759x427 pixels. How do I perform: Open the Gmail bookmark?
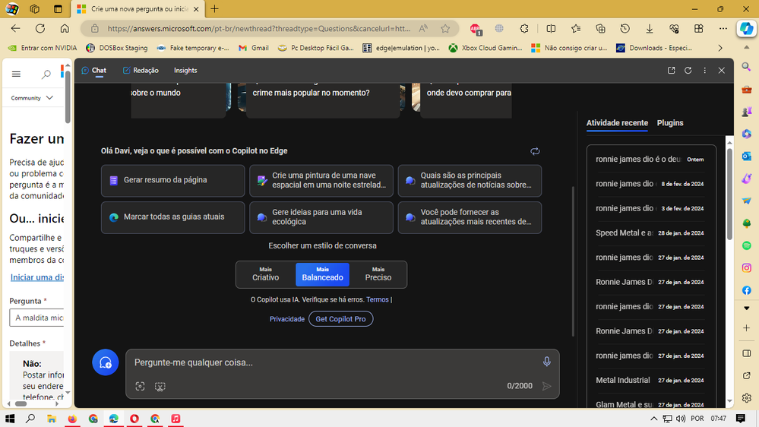click(254, 48)
